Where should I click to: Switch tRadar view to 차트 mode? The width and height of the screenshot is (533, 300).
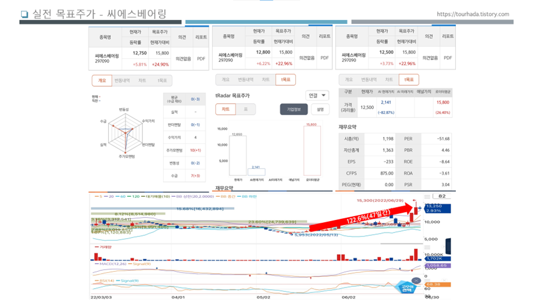[x=225, y=109]
